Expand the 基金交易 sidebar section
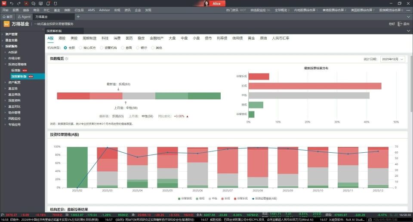Image resolution: width=413 pixels, height=222 pixels. (2, 40)
